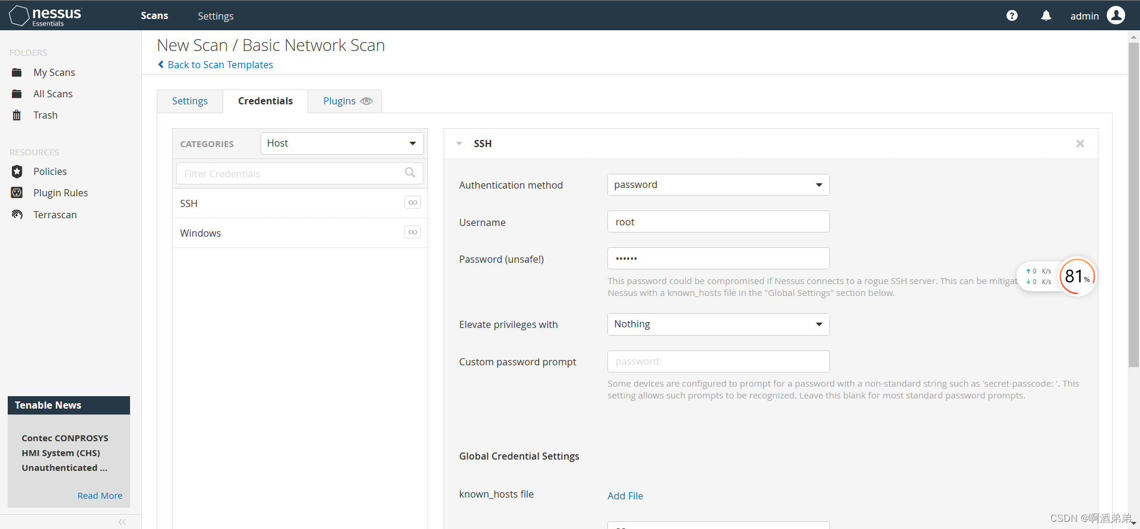The height and width of the screenshot is (529, 1140).
Task: Click the scrollbar up arrow
Action: click(1133, 36)
